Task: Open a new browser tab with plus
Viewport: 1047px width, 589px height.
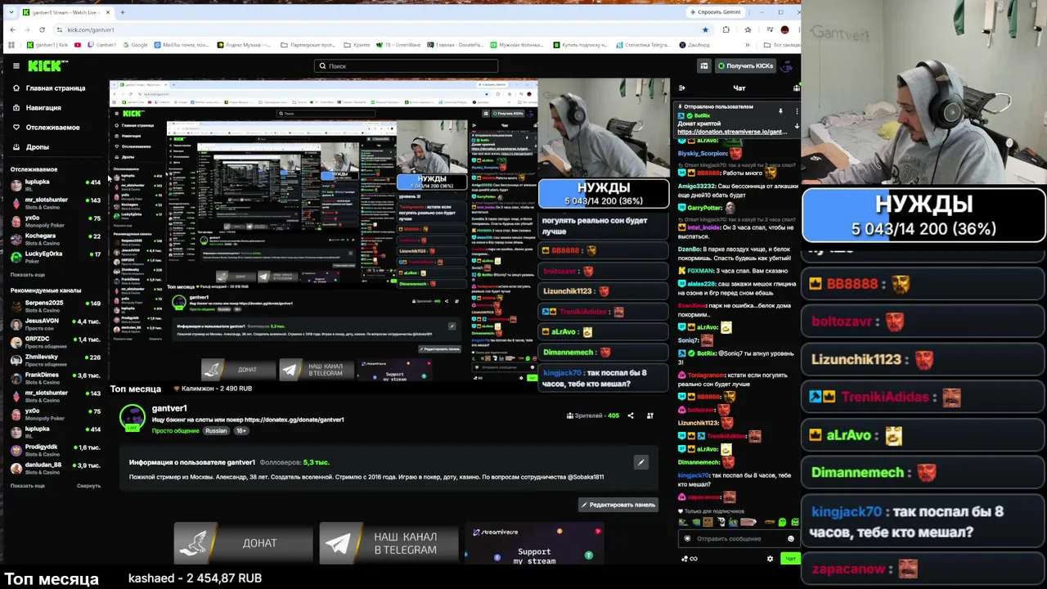Action: point(122,12)
